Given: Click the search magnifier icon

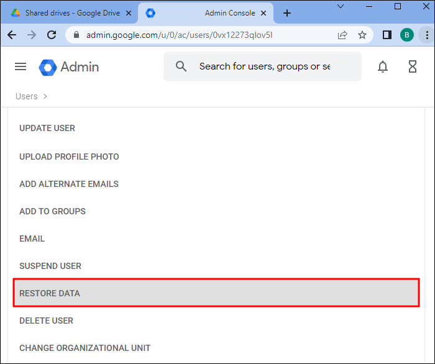Looking at the screenshot, I should [181, 66].
